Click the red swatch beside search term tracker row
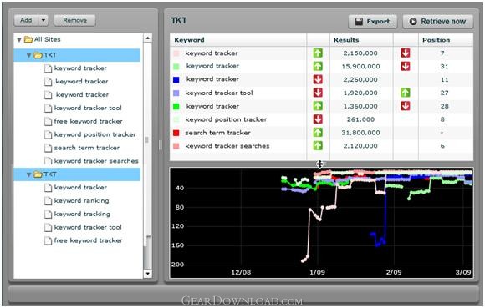 point(176,133)
